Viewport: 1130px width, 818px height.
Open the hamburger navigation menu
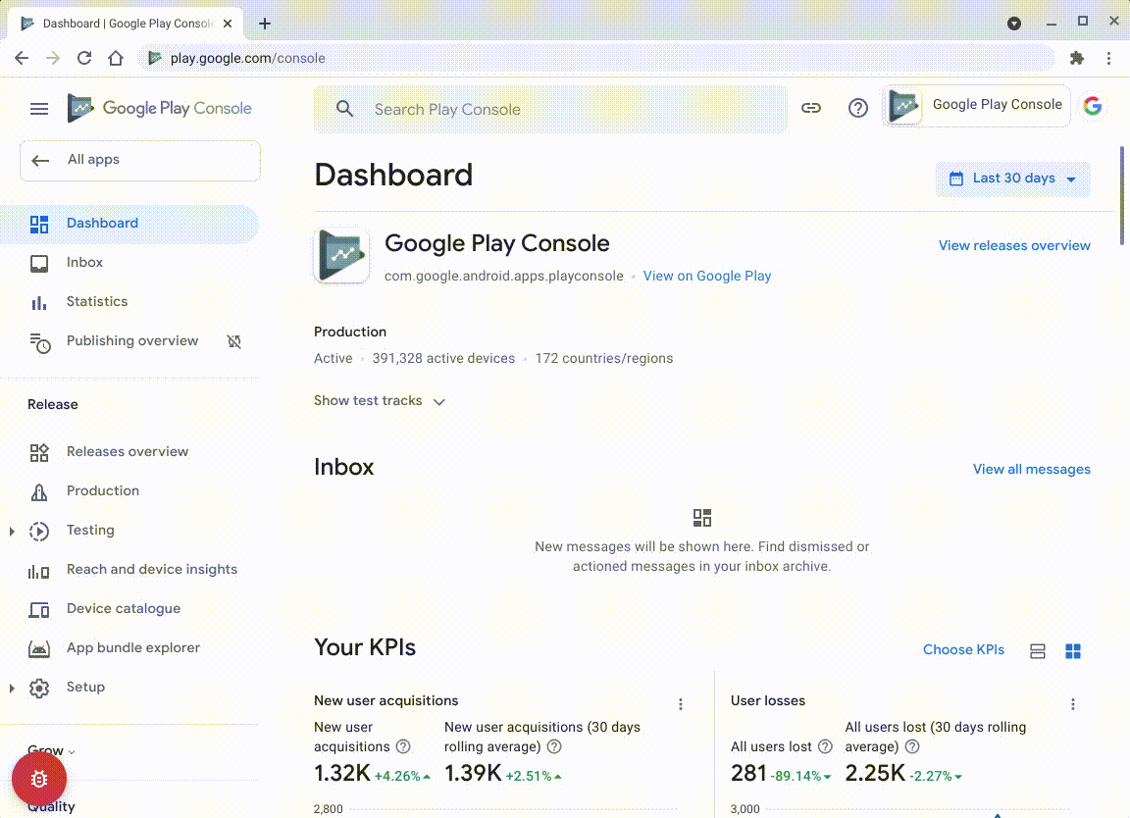39,109
